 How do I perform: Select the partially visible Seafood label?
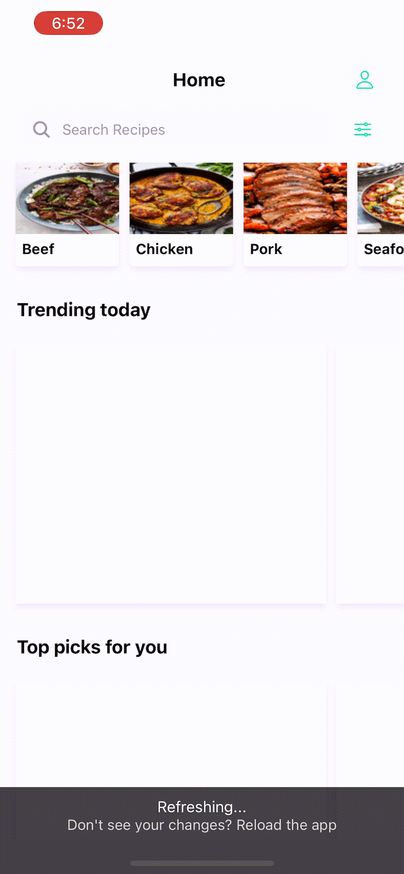384,249
